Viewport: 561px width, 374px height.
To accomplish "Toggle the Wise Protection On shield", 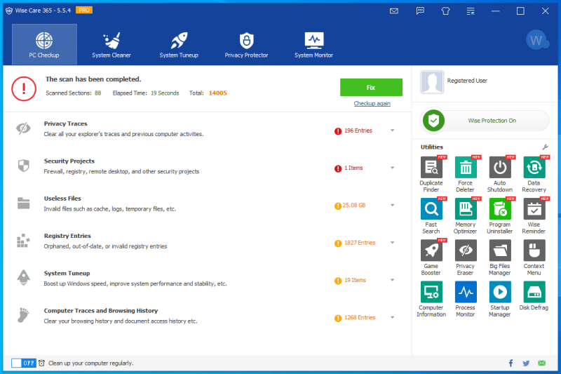I will [434, 121].
